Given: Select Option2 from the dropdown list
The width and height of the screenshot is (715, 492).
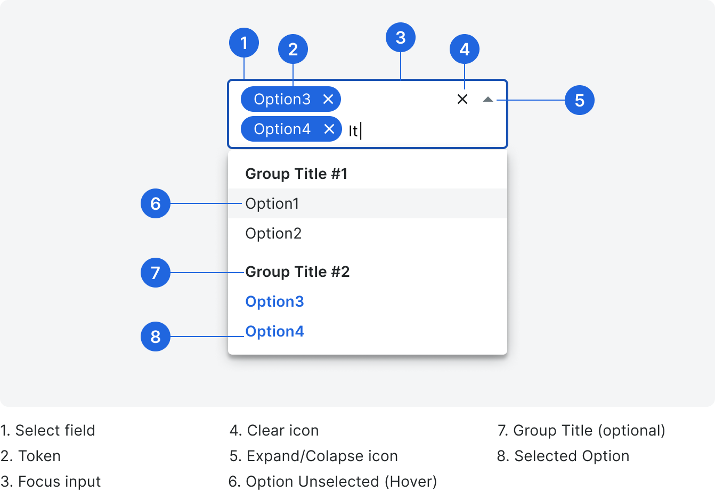Looking at the screenshot, I should pos(273,233).
